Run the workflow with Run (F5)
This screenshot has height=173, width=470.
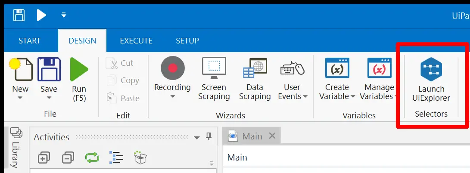point(79,80)
